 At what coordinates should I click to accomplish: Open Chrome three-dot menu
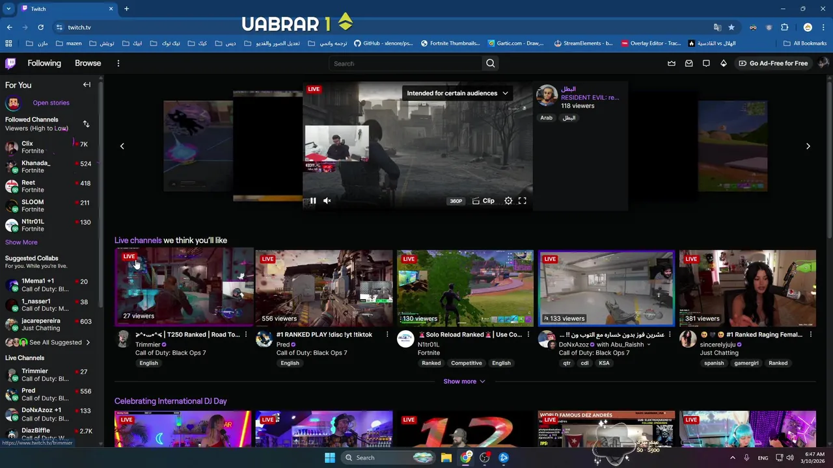[823, 27]
